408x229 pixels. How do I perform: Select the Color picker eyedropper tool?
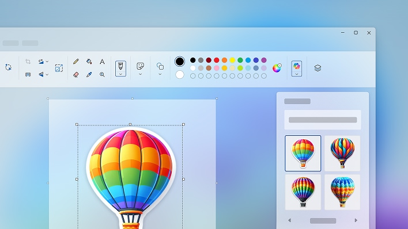click(89, 75)
